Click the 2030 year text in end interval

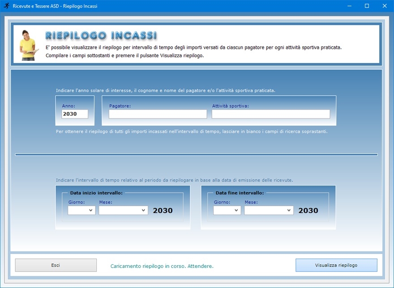point(308,211)
